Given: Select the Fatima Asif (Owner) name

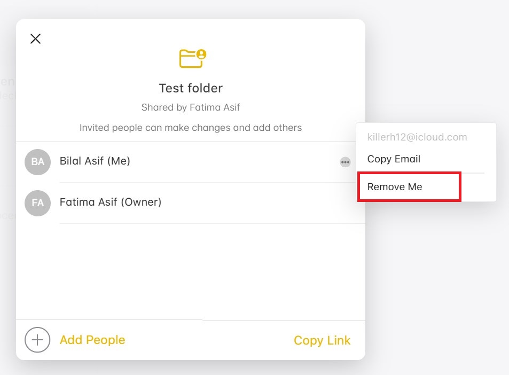Looking at the screenshot, I should [111, 202].
